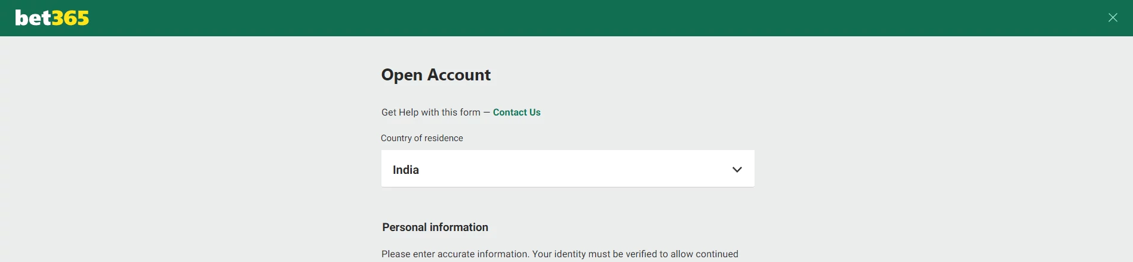This screenshot has width=1133, height=262.
Task: Click the white bet part of logo
Action: (33, 18)
